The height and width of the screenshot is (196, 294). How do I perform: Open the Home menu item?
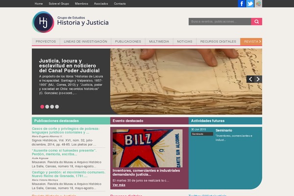39,3
